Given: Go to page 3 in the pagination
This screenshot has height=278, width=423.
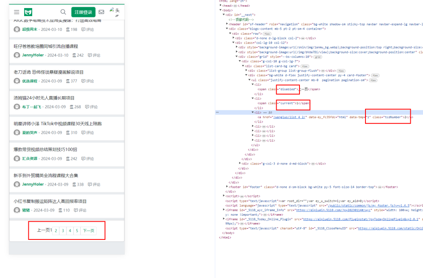Looking at the screenshot, I should click(x=63, y=231).
